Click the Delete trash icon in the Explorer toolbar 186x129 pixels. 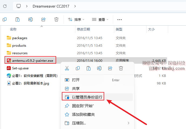[56, 19]
